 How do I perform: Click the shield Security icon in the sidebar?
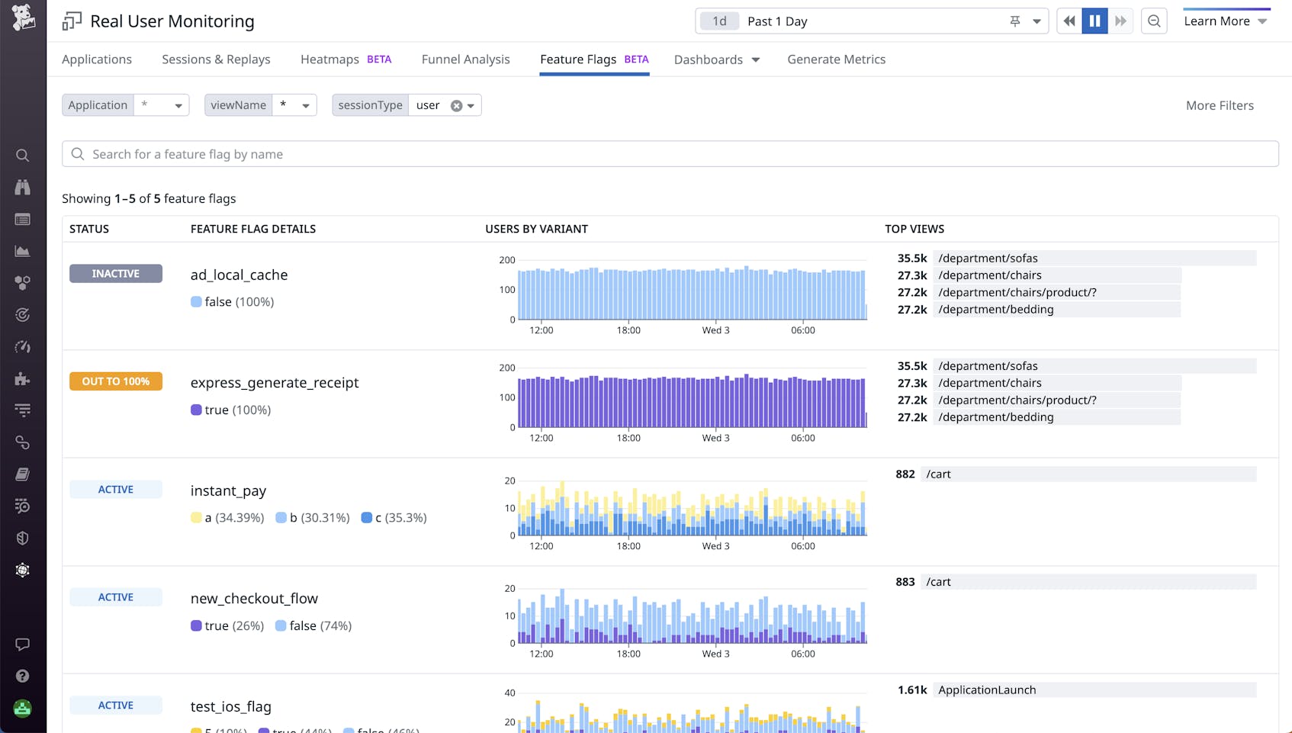coord(23,538)
